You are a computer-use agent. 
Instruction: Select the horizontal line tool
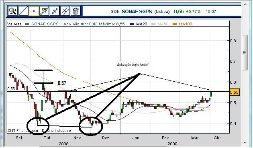coord(34,11)
